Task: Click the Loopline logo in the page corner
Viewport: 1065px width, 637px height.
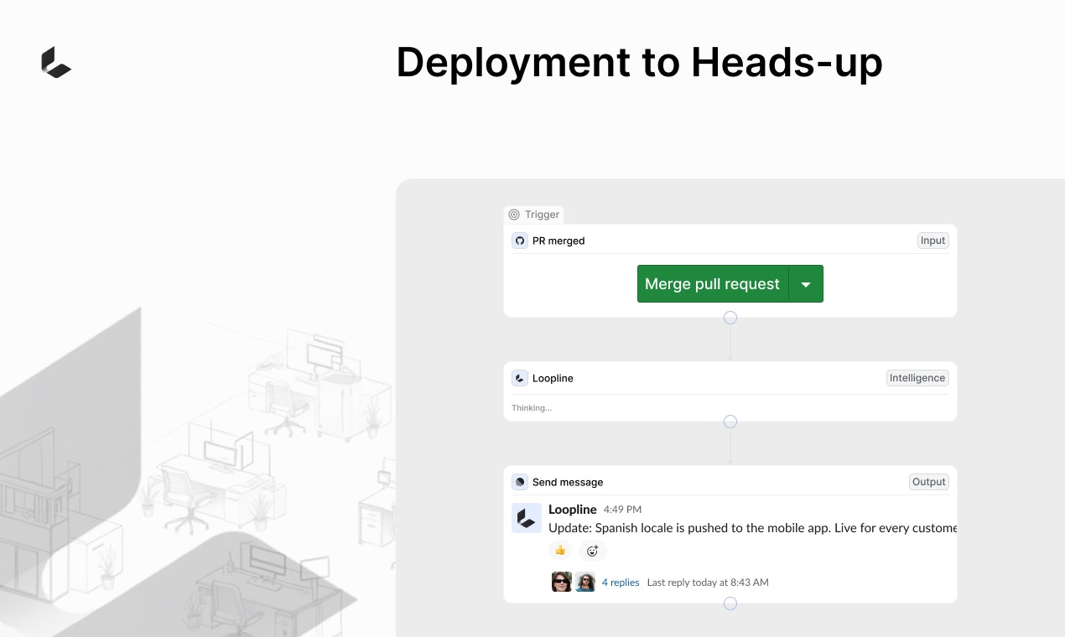Action: pos(56,63)
